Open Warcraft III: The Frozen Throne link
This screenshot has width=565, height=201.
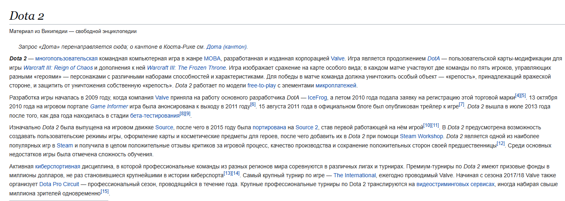[x=186, y=67]
